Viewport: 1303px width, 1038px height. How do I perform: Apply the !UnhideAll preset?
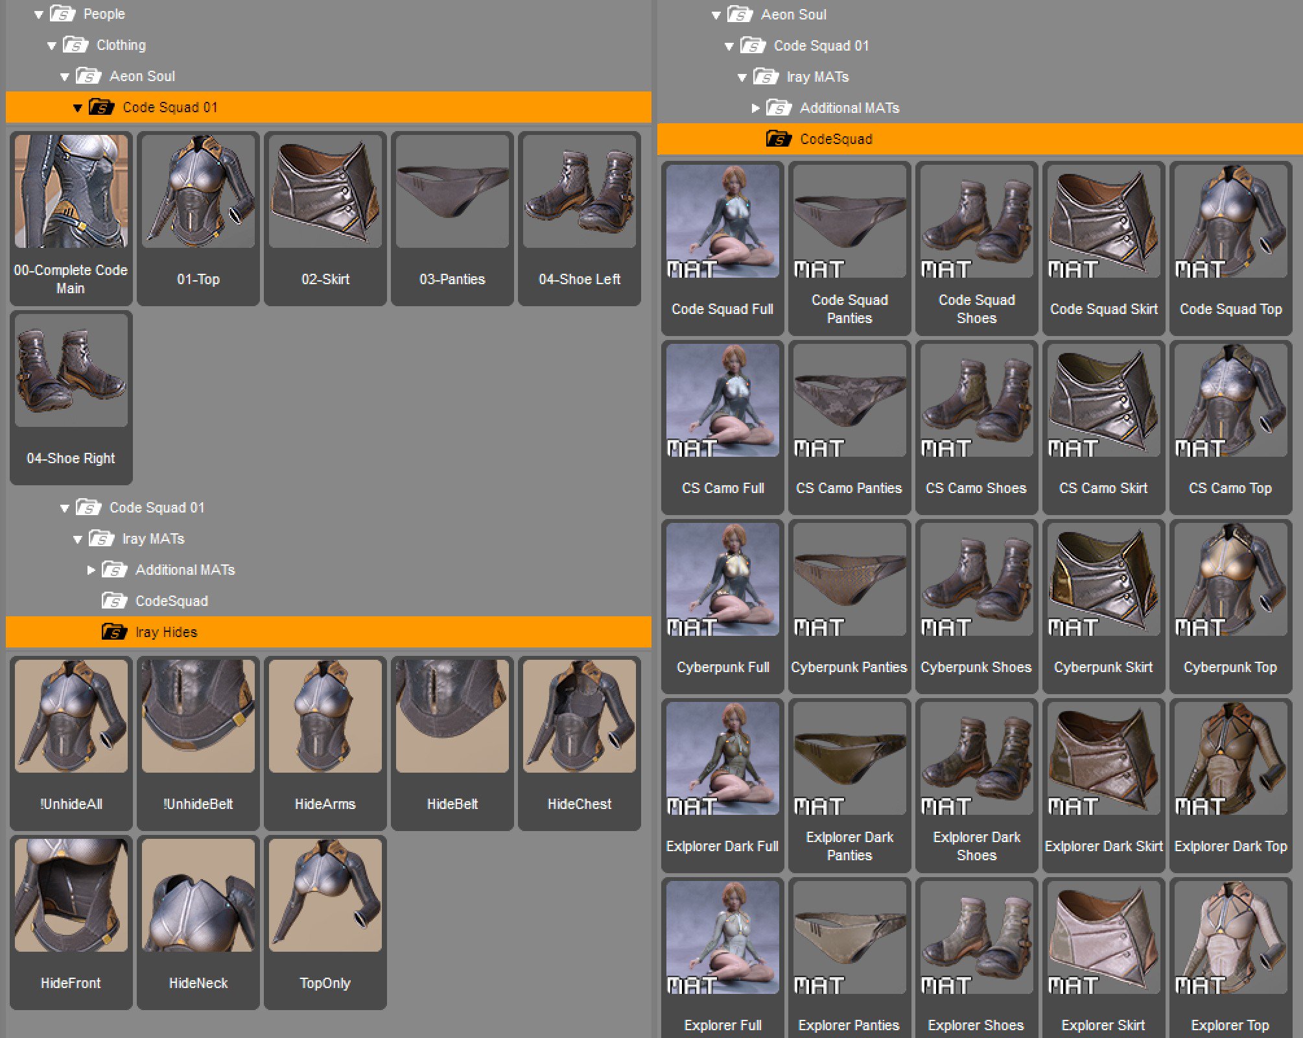[x=71, y=743]
